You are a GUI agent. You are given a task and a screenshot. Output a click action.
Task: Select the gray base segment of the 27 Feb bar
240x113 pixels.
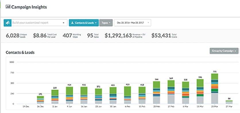click(171, 99)
